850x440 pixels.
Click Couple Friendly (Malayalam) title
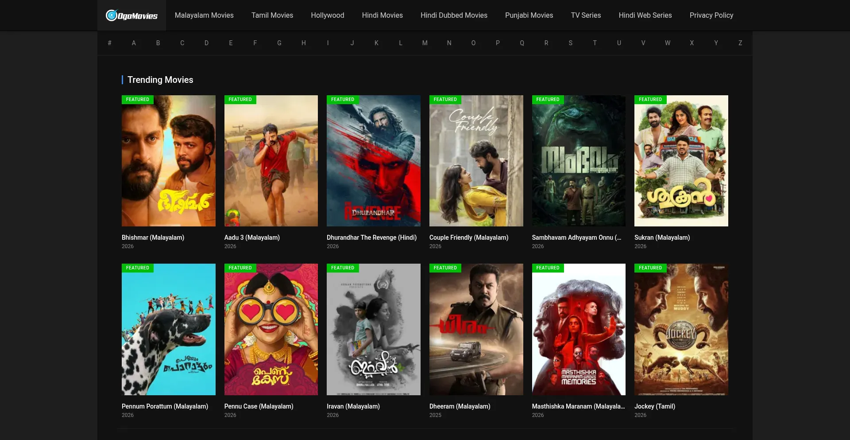pos(469,238)
